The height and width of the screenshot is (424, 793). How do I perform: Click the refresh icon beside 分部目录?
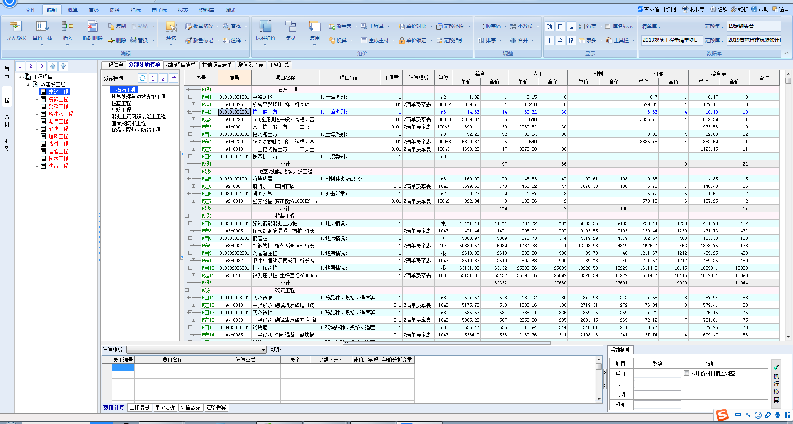tap(142, 78)
